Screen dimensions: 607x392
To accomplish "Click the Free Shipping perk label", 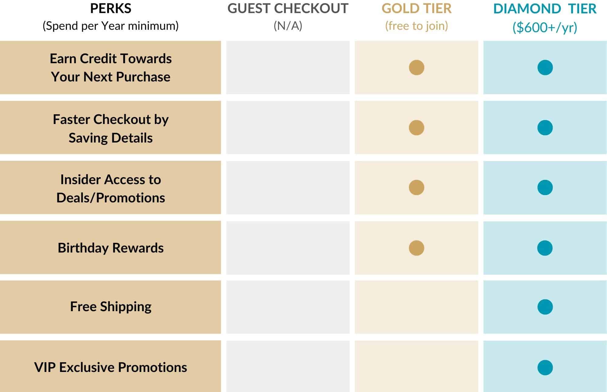I will (110, 307).
